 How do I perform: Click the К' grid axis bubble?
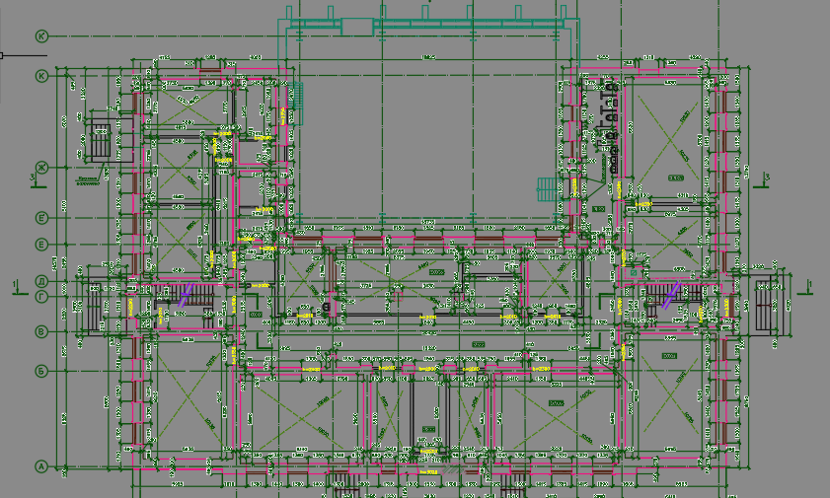(x=41, y=36)
